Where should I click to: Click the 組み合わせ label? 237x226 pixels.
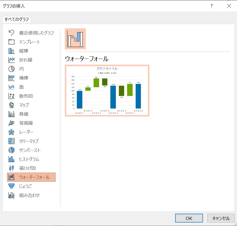click(30, 195)
